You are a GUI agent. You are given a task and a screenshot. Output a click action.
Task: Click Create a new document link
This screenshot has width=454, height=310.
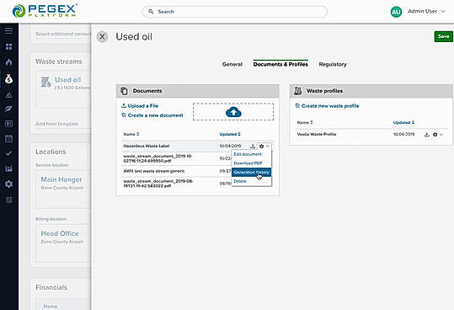[152, 115]
